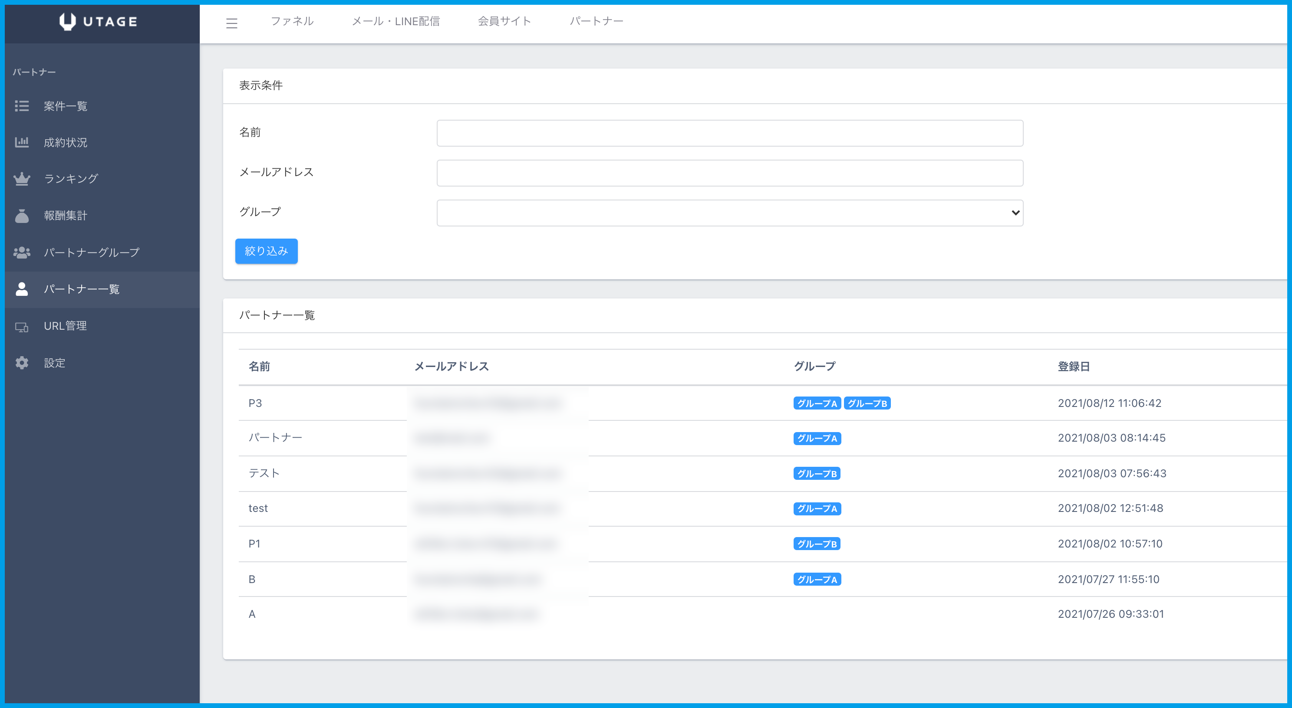Toggle the hamburger sidebar menu icon
Screen dimensions: 1292x708
click(x=231, y=23)
